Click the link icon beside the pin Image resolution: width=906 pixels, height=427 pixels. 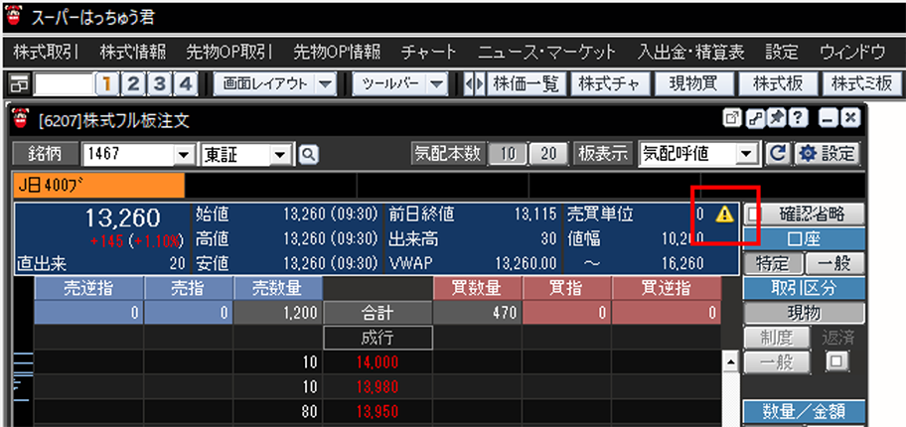[754, 119]
